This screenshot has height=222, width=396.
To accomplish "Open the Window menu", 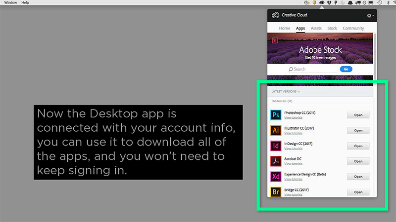I will 10,2.
